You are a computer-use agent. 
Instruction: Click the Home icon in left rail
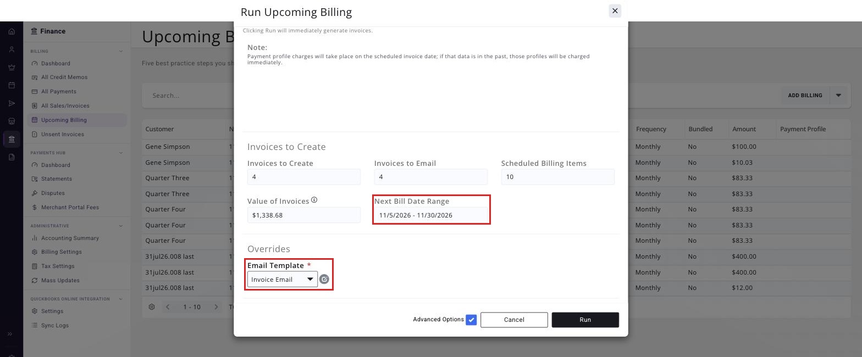12,31
